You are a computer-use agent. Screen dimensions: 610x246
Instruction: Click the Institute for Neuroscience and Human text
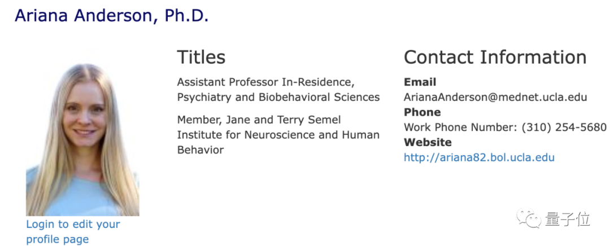tap(278, 135)
